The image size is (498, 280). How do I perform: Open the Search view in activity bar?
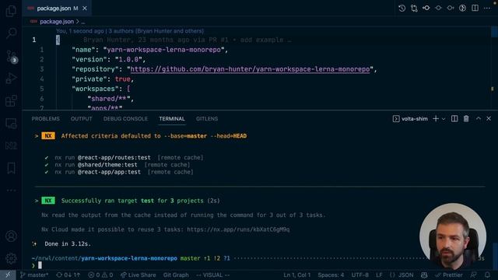pyautogui.click(x=11, y=33)
